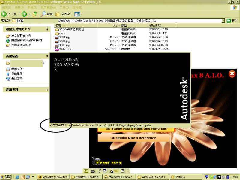Image resolution: width=240 pixels, height=180 pixels.
Task: Click 建立新的資料夾 link
Action: tap(21, 36)
